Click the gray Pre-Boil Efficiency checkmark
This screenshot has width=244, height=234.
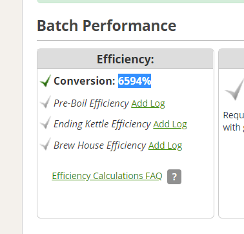45,102
